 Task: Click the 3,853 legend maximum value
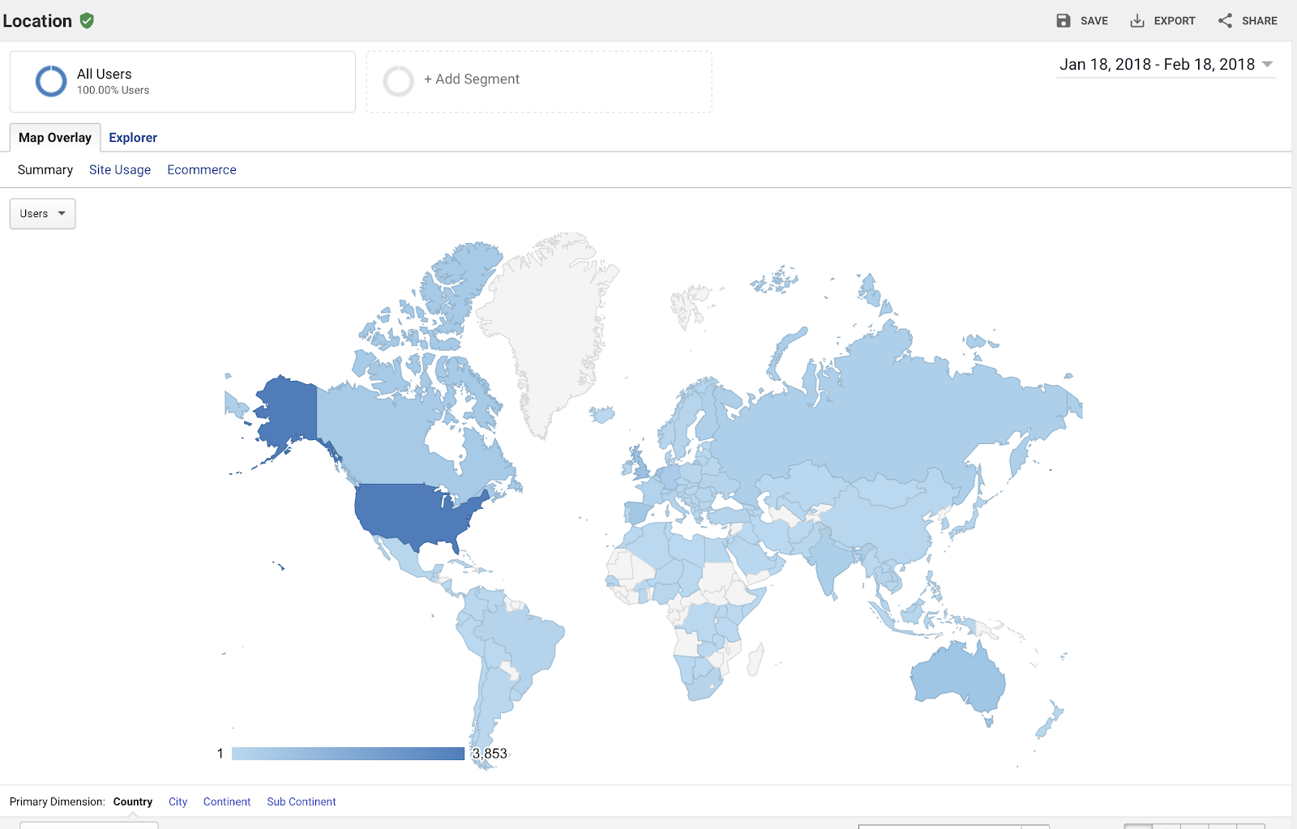pyautogui.click(x=490, y=754)
